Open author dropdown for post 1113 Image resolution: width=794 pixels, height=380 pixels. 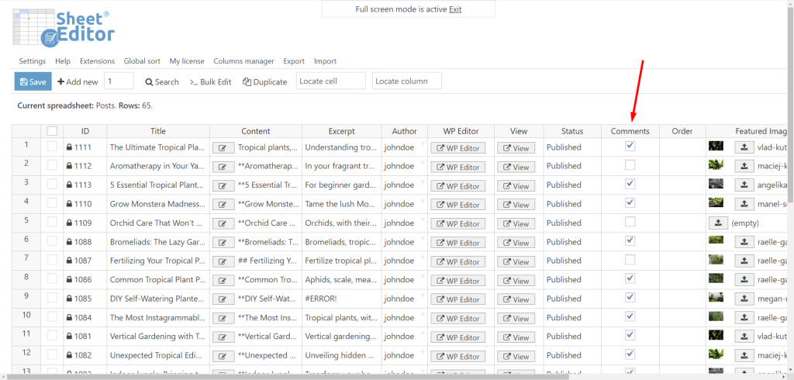click(x=421, y=182)
